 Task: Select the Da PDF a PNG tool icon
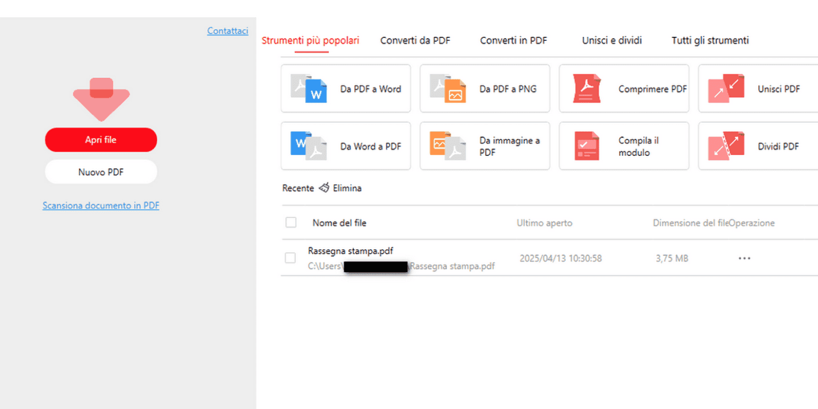point(448,88)
